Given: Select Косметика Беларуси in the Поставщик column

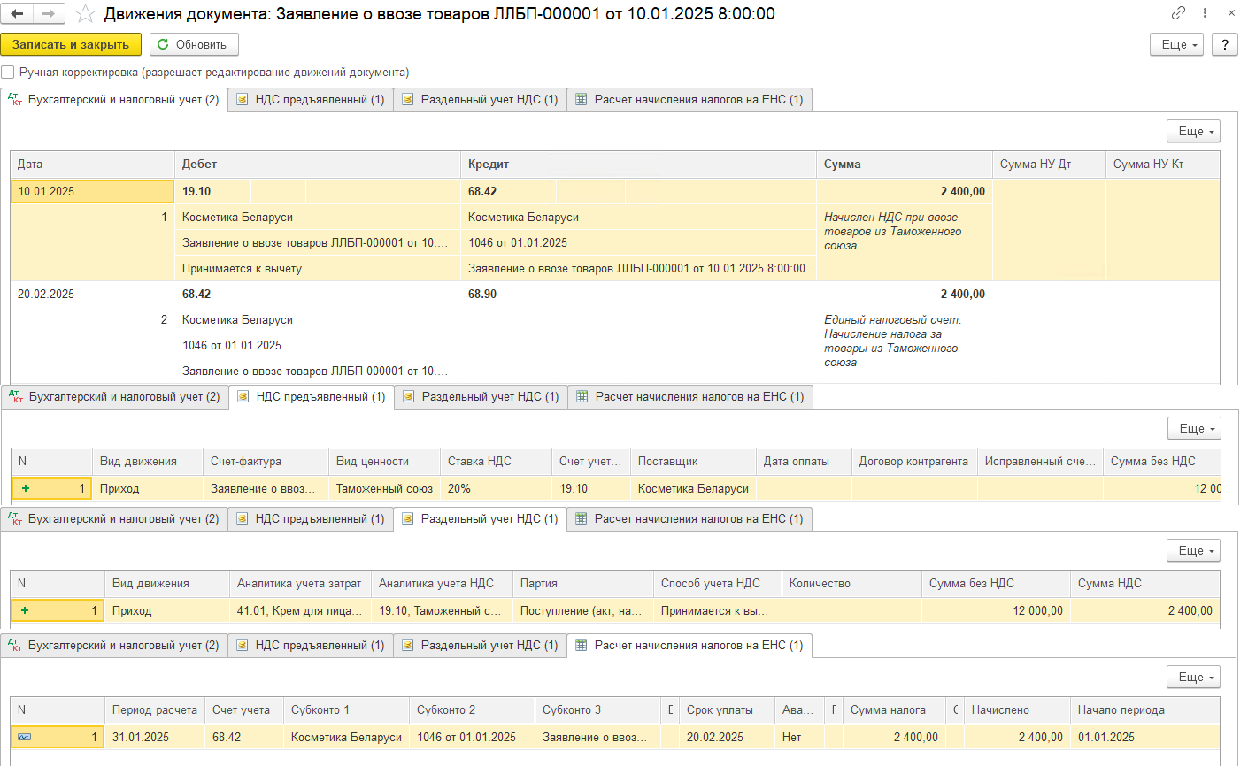Looking at the screenshot, I should coord(693,489).
